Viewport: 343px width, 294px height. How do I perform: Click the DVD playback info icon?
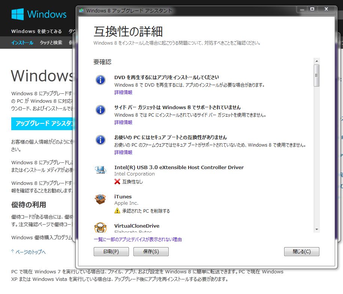[x=100, y=80]
